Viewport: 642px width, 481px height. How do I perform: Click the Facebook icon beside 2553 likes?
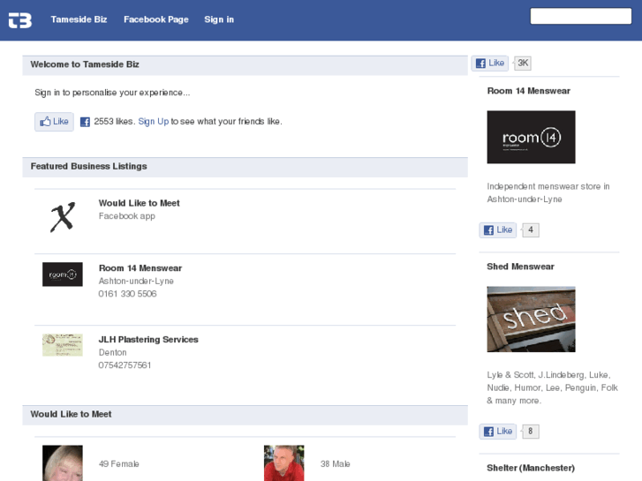tap(85, 122)
